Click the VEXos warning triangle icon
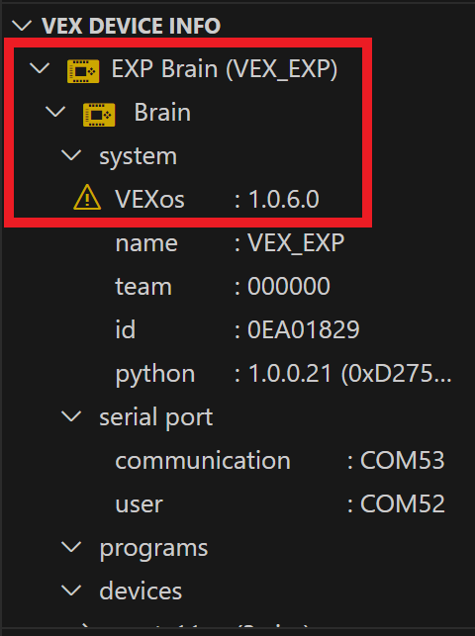The image size is (475, 636). (x=87, y=198)
